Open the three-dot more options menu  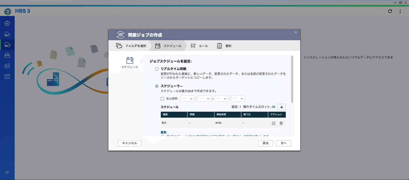tap(400, 11)
